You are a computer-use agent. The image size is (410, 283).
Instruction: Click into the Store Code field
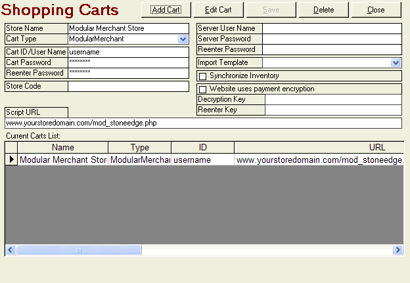coord(128,86)
